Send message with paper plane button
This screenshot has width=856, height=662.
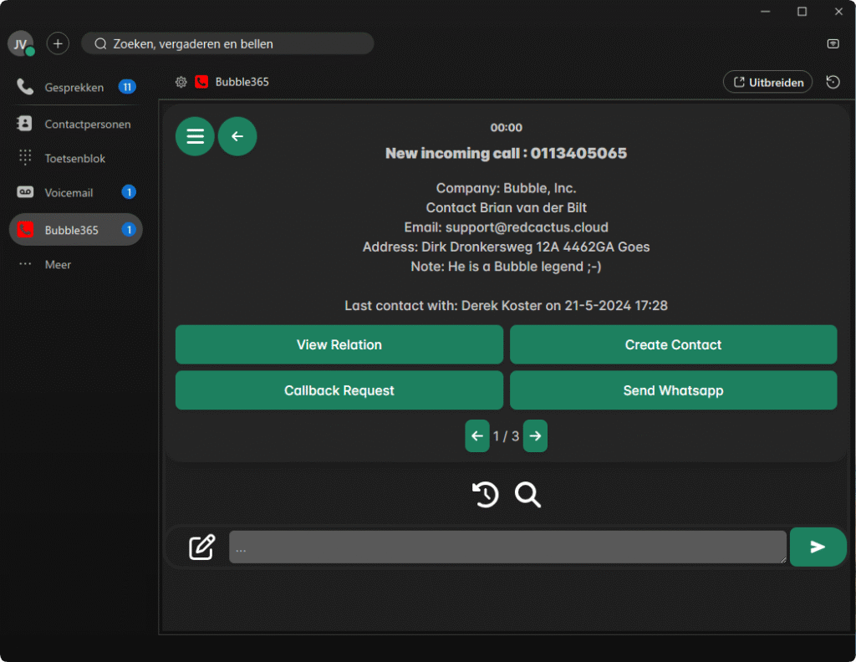(x=818, y=547)
